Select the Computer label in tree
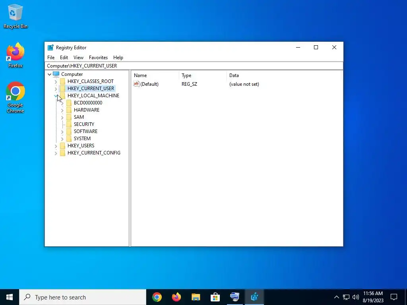This screenshot has height=305, width=407. pyautogui.click(x=72, y=74)
